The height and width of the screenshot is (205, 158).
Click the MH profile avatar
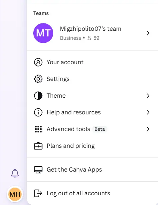(15, 194)
